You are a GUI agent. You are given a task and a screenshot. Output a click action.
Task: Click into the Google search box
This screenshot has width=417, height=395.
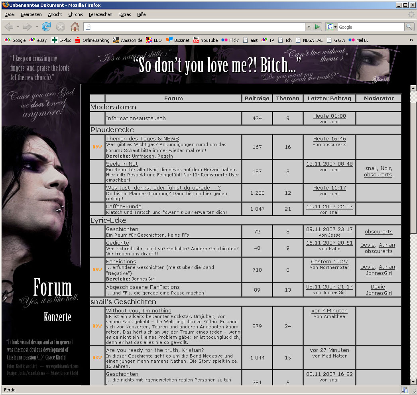(x=371, y=27)
